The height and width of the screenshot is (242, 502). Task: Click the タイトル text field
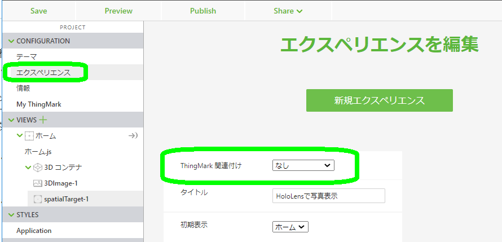pyautogui.click(x=329, y=196)
